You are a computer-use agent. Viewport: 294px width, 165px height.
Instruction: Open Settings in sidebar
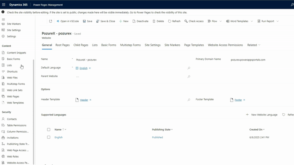tap(11, 36)
